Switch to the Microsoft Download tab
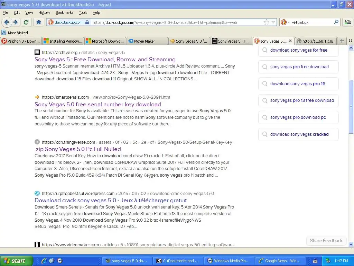 pos(105,41)
